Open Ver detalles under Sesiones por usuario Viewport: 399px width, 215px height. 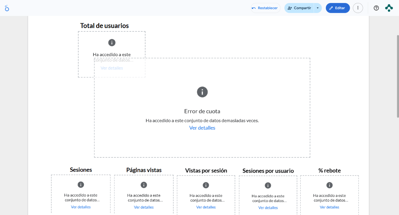(268, 208)
